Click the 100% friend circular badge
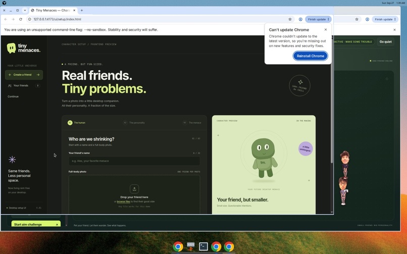The image size is (407, 254). pyautogui.click(x=299, y=86)
